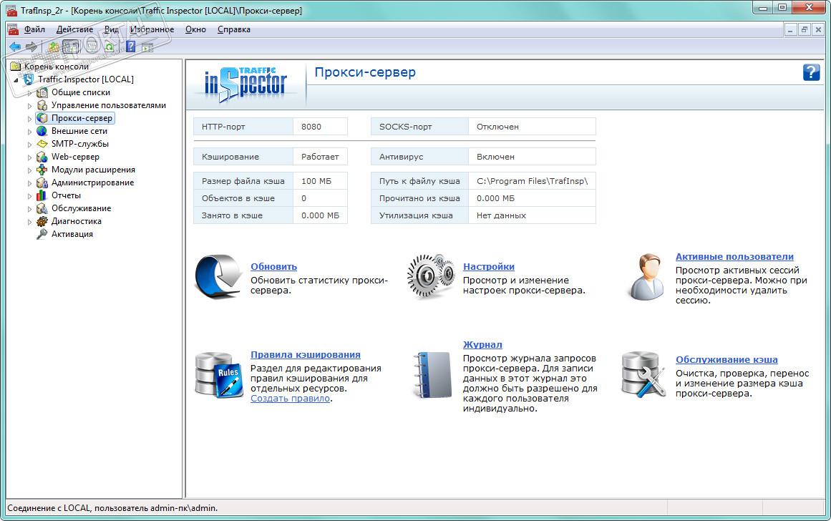Image resolution: width=831 pixels, height=521 pixels.
Task: Click the database tools icon beside Обслуживание кэша
Action: pos(643,375)
